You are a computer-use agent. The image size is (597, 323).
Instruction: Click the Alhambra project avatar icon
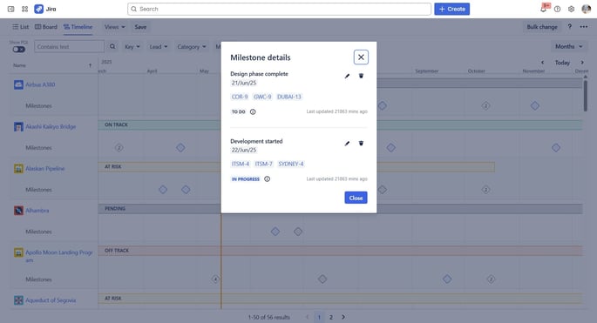point(18,211)
